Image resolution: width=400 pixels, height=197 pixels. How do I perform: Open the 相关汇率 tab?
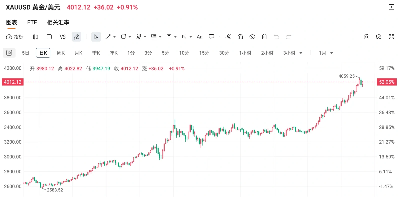(58, 22)
